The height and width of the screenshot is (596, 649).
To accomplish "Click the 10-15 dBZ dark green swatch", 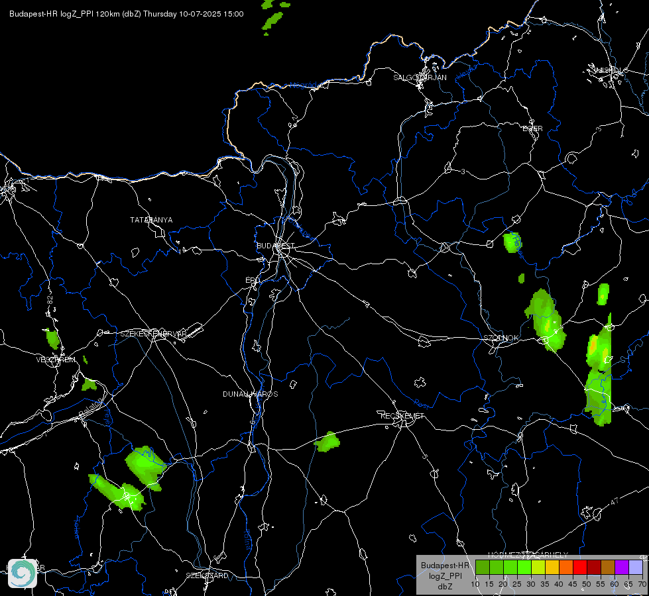I will coord(483,567).
